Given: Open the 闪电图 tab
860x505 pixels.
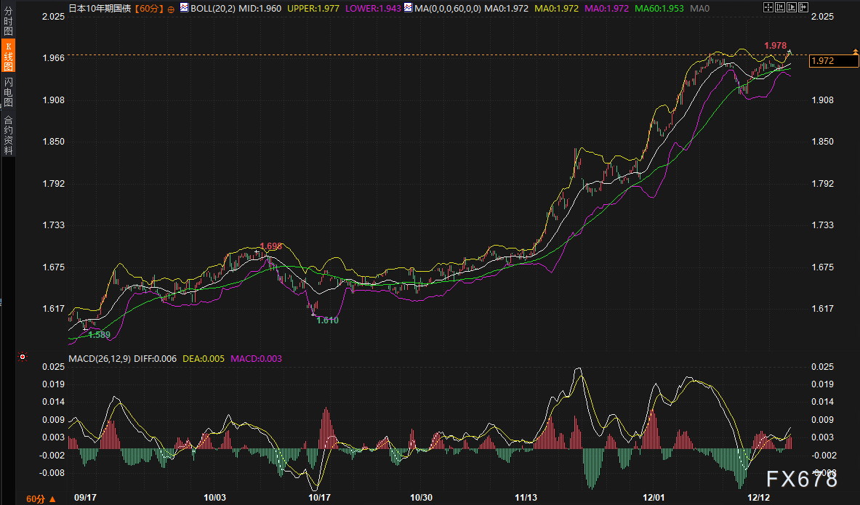Looking at the screenshot, I should [8, 91].
